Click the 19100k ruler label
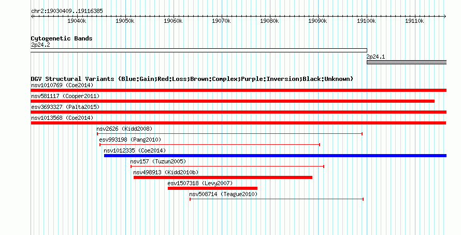This screenshot has height=235, width=461. 366,21
